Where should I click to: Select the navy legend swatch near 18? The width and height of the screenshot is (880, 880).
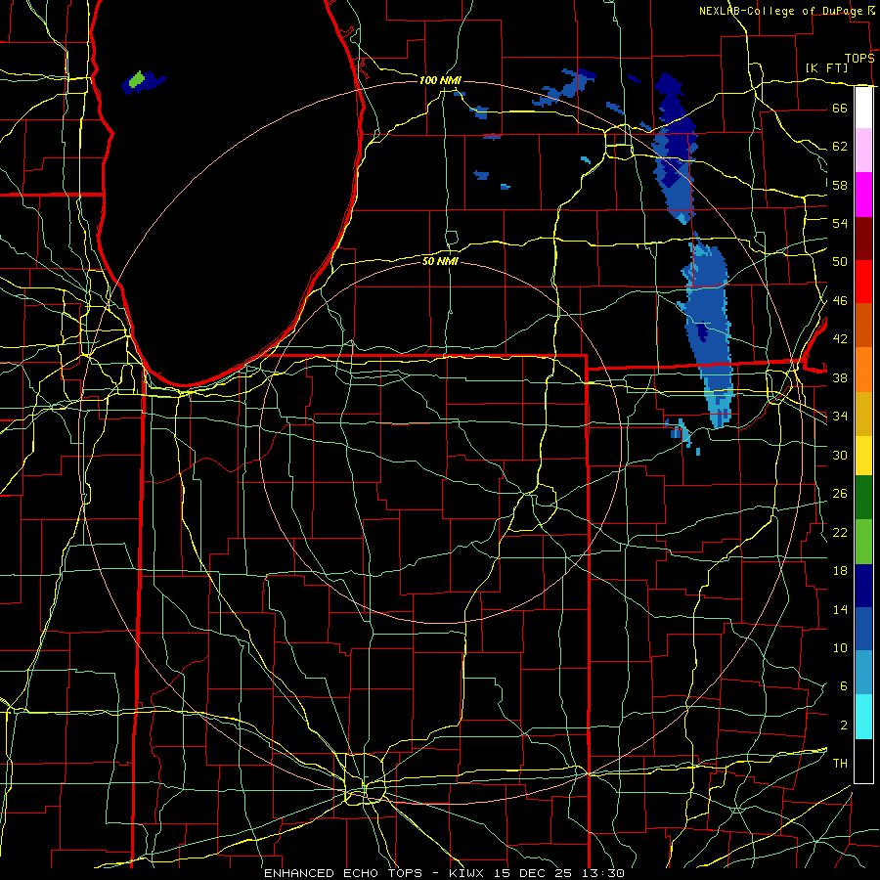coord(863,586)
